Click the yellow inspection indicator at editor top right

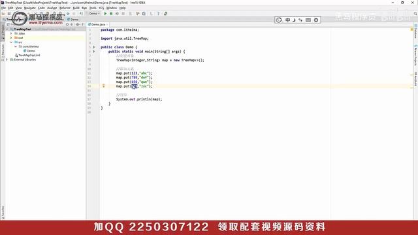[411, 29]
